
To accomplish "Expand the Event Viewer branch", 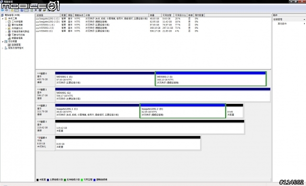I will [6, 25].
